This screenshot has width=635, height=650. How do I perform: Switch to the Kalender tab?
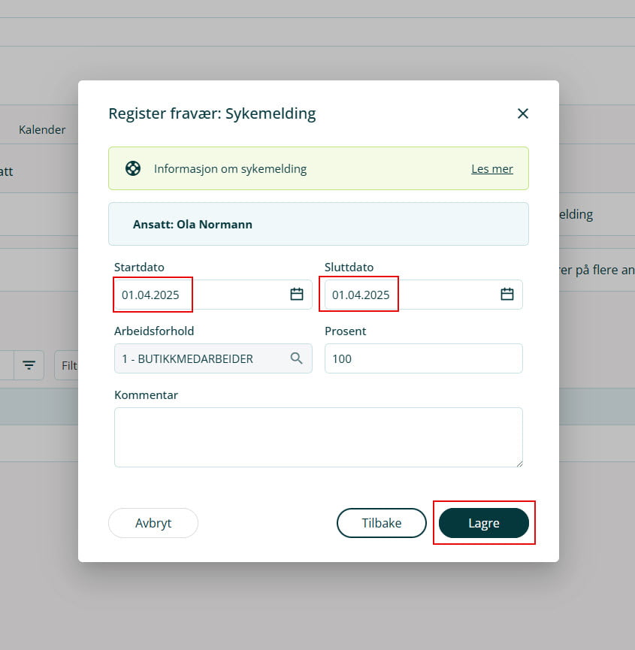click(x=42, y=129)
